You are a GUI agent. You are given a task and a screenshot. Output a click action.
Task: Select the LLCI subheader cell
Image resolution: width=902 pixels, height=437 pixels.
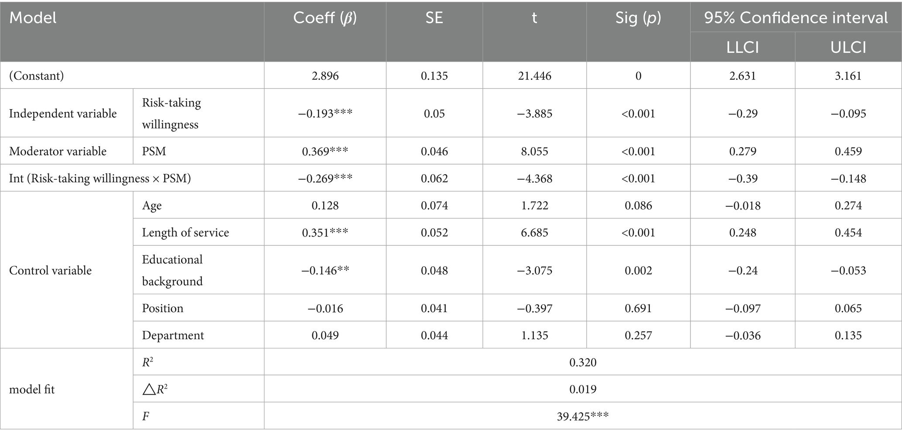[x=743, y=47]
